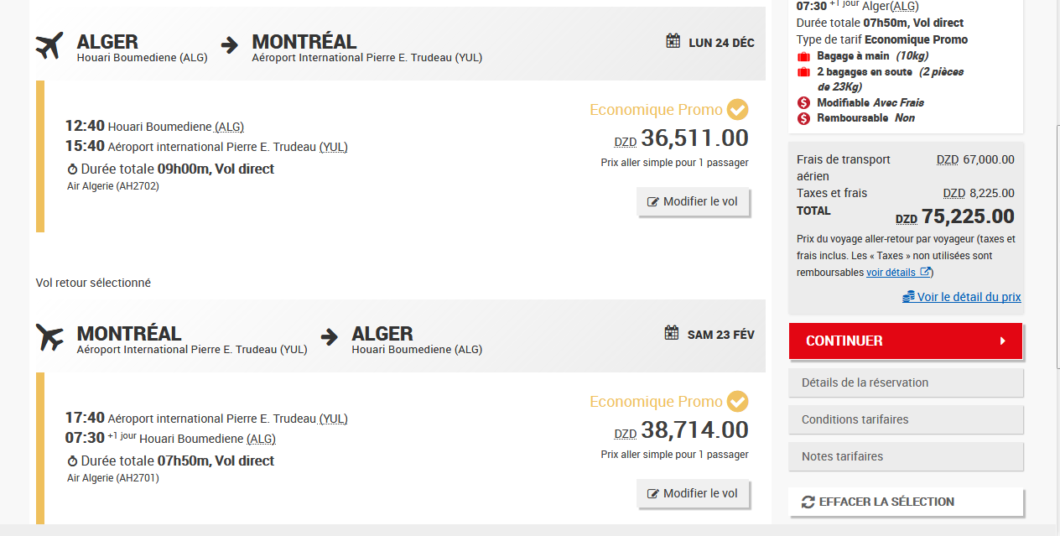Expand Notes tarifaires section

906,456
